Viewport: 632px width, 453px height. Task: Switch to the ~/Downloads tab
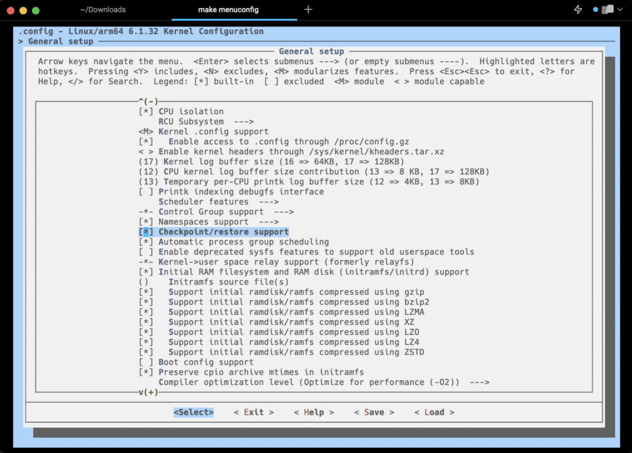(103, 10)
